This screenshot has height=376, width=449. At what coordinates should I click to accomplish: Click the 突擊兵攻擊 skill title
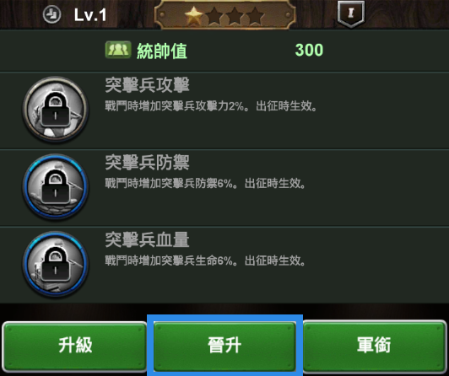147,85
